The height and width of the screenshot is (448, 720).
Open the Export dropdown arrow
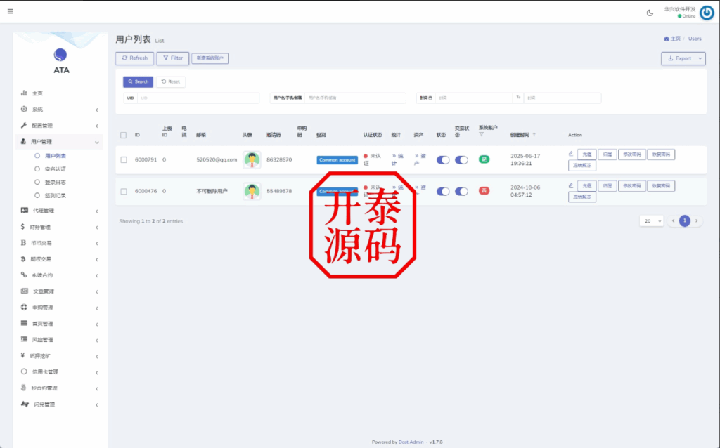pos(700,59)
